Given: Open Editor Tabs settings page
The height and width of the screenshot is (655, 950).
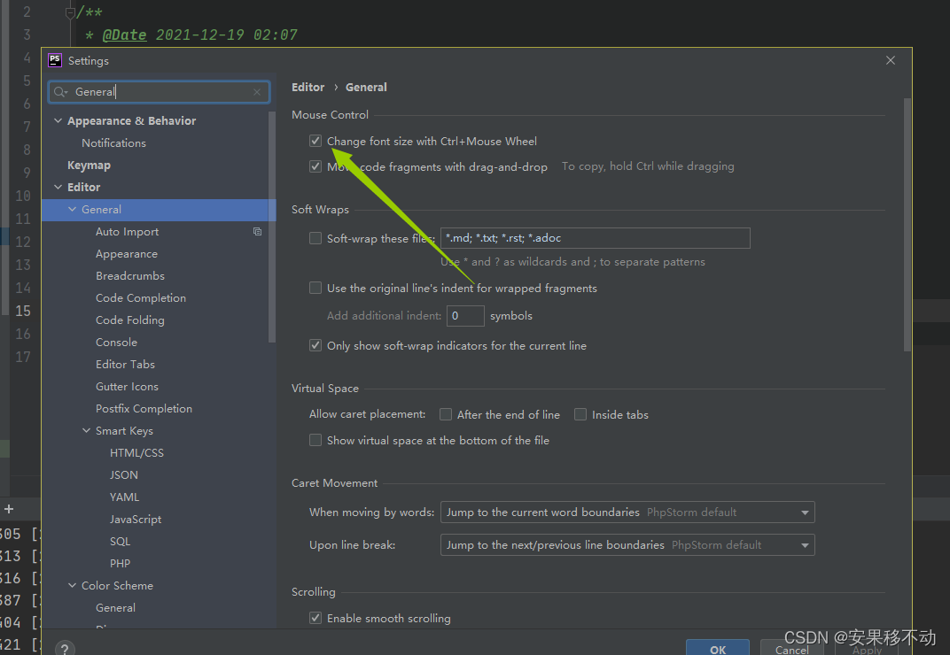Looking at the screenshot, I should pos(126,364).
